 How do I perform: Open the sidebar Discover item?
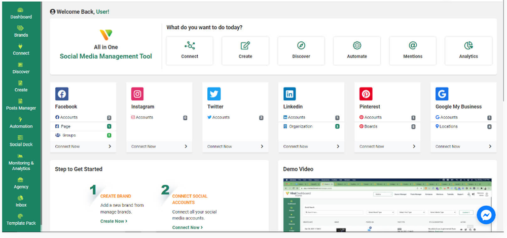click(x=21, y=68)
